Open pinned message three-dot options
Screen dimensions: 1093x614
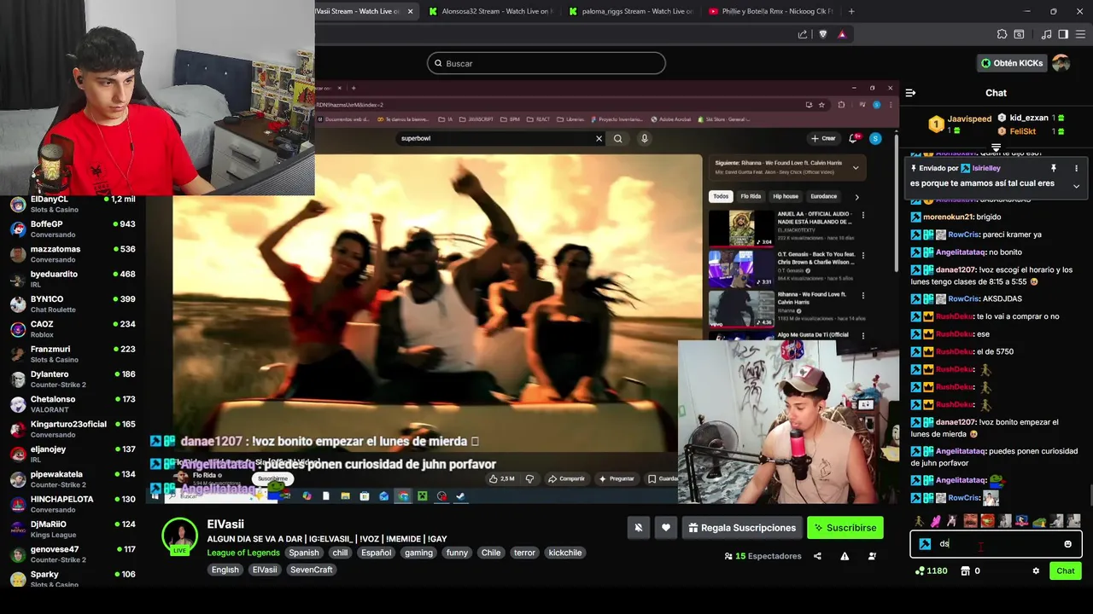pos(1076,168)
